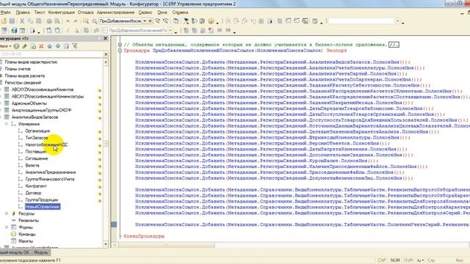This screenshot has height=264, width=470.
Task: Open the wide empty combo box dropdown arrow
Action: pos(398,21)
